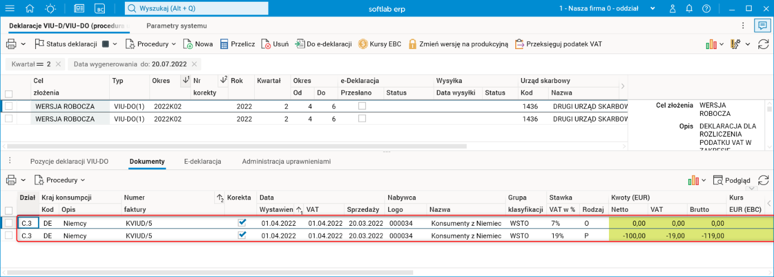Select the -119,00 Brutto cell
Image resolution: width=774 pixels, height=277 pixels.
[x=706, y=236]
